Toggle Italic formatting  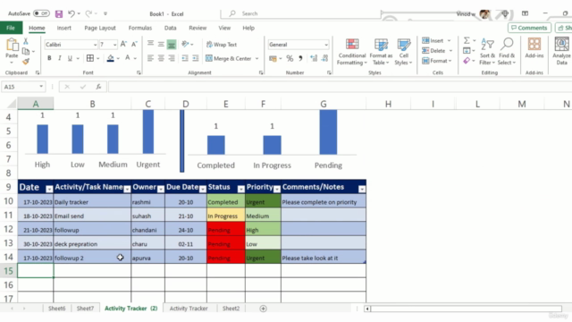click(60, 58)
